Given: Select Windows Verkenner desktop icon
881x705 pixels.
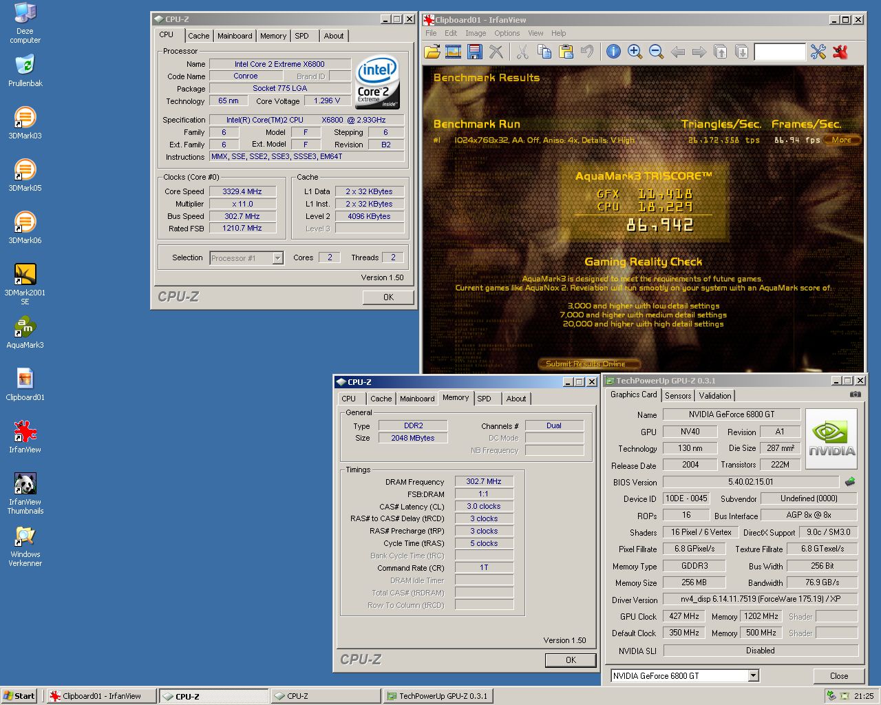Looking at the screenshot, I should [x=25, y=545].
